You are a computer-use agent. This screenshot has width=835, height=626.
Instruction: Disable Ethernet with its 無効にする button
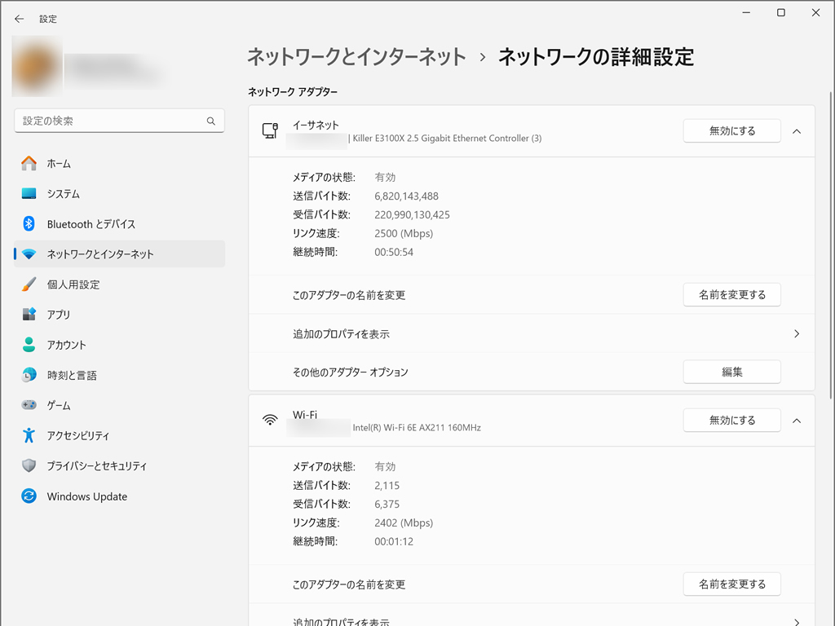(731, 131)
